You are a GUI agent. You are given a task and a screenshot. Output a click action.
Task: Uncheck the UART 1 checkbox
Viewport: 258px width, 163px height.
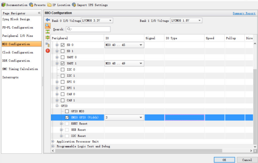[x=62, y=63]
